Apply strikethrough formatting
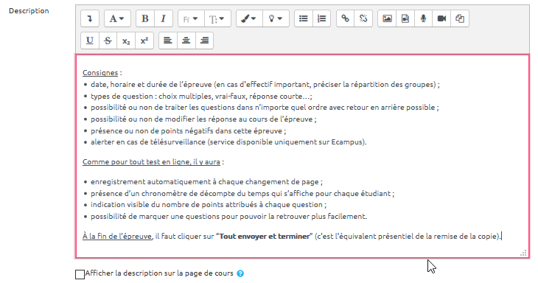 (x=108, y=41)
